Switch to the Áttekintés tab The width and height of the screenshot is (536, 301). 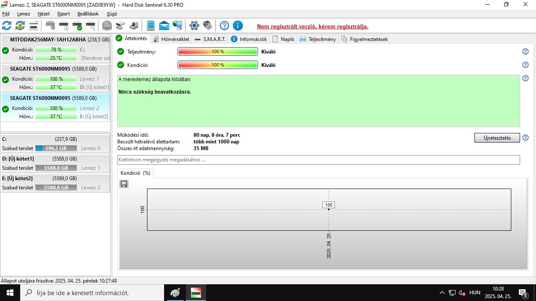tap(131, 38)
